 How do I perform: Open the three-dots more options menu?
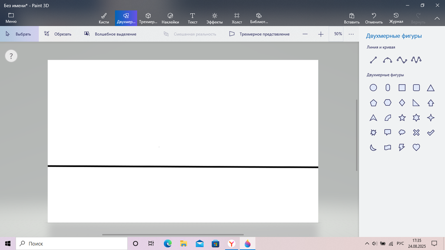click(x=351, y=34)
